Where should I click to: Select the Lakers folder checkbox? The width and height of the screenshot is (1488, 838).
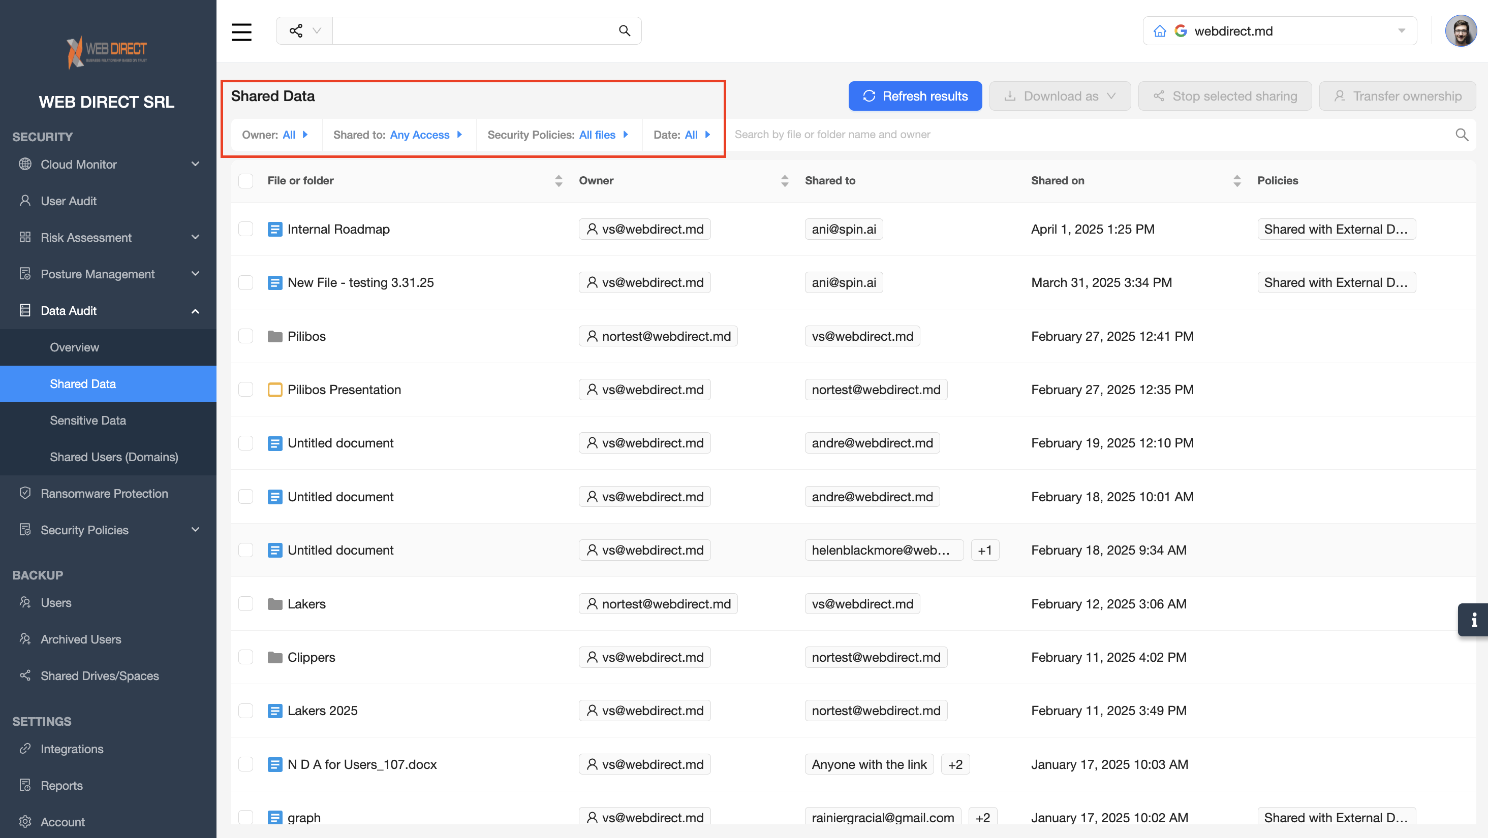coord(246,604)
